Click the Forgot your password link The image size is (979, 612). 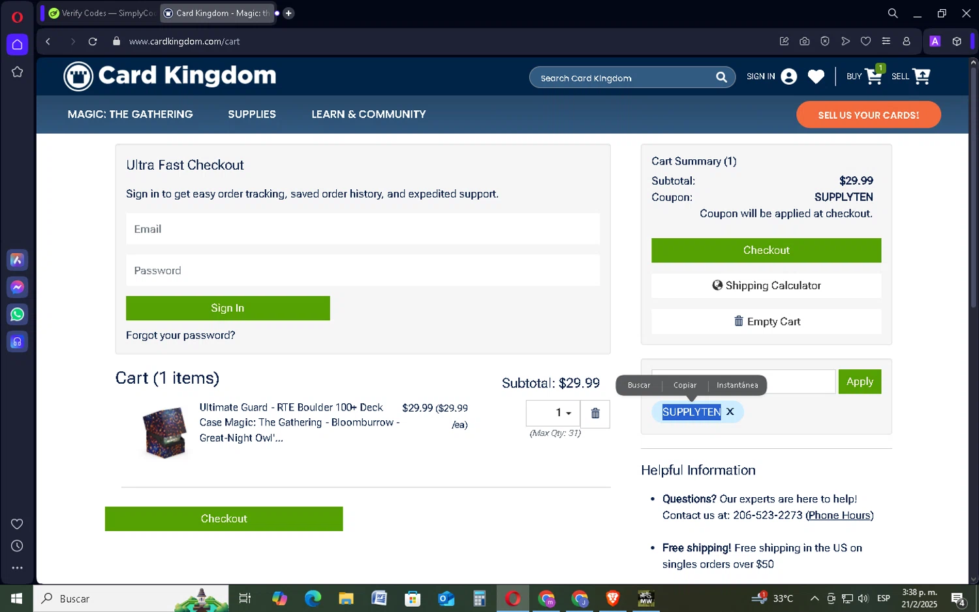[180, 335]
